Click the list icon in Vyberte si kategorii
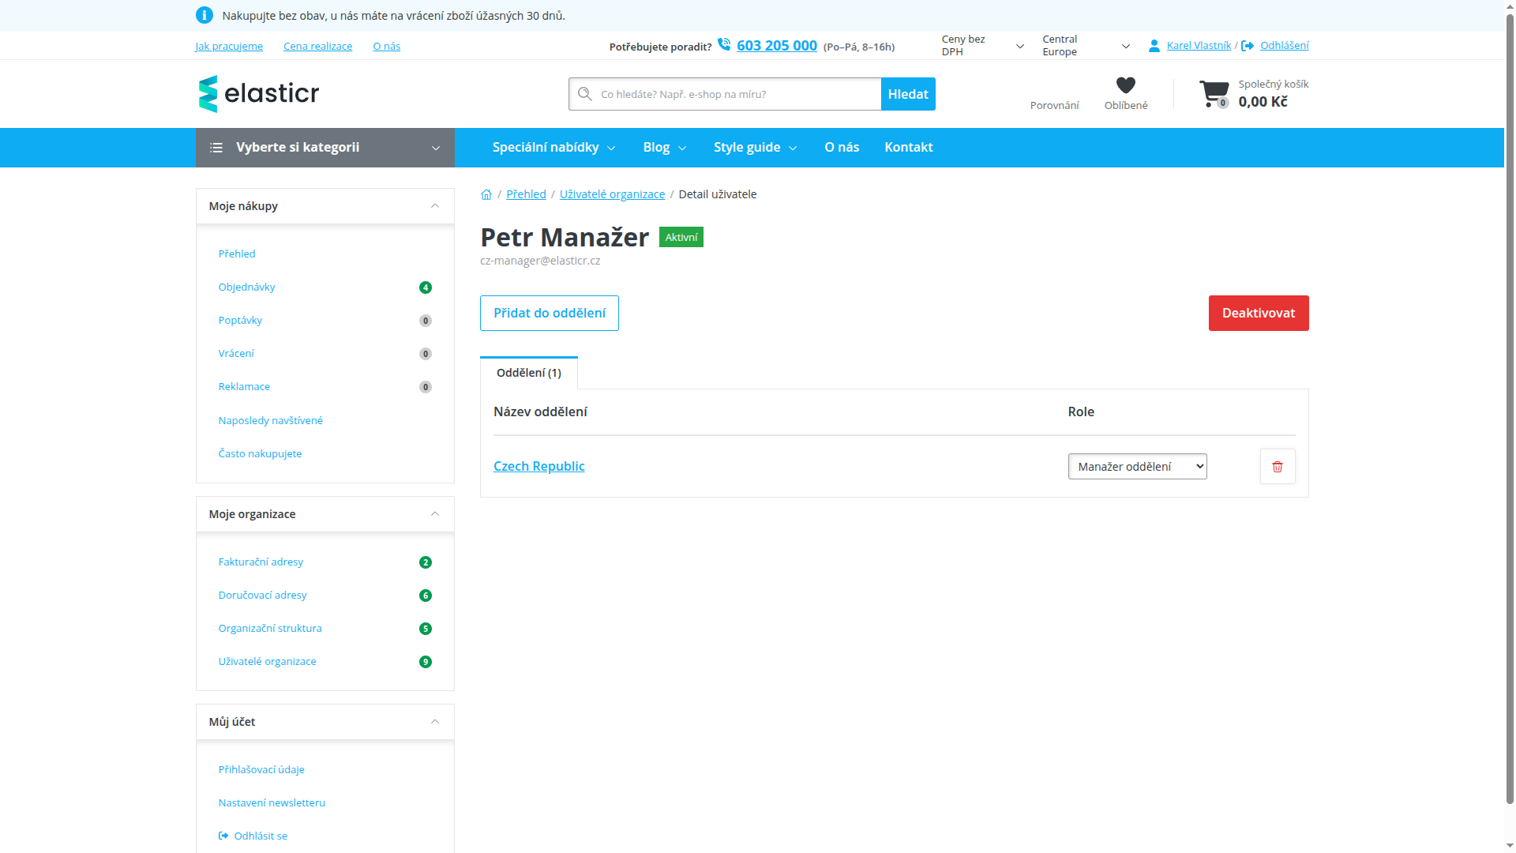Viewport: 1516px width, 853px height. (216, 148)
